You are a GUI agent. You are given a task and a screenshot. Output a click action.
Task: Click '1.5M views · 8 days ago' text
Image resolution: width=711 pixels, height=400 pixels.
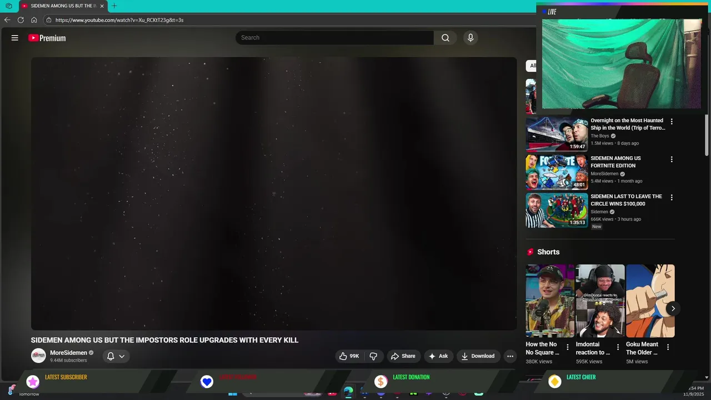pos(614,143)
